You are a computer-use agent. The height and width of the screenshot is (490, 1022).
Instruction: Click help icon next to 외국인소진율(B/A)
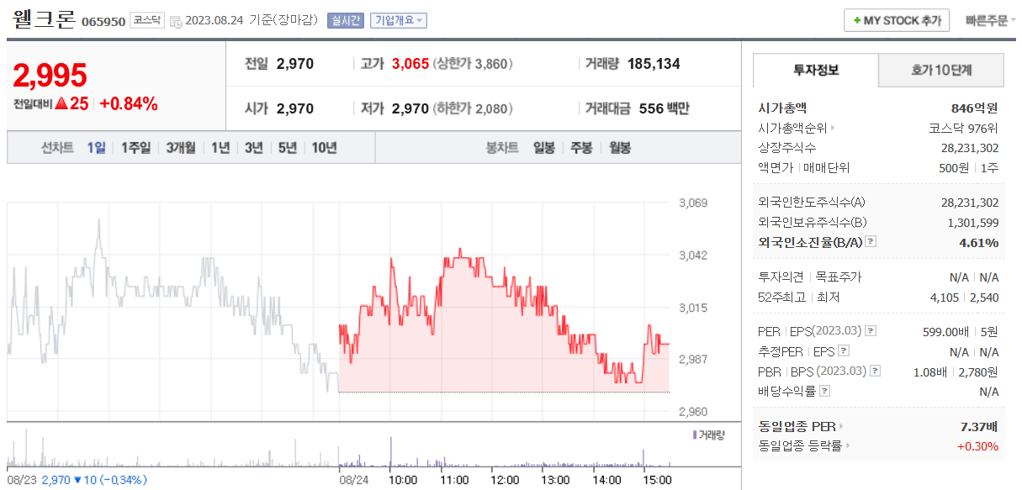click(871, 240)
